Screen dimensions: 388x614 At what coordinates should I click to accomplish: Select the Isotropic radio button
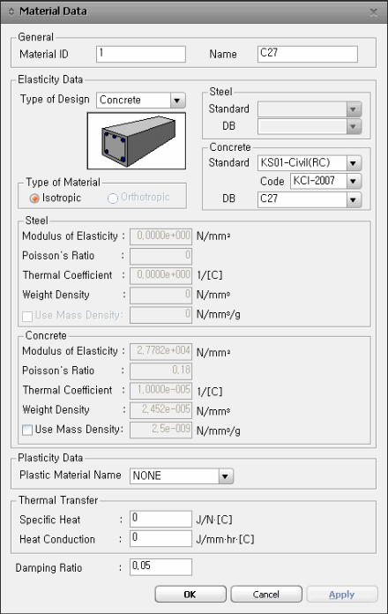34,198
